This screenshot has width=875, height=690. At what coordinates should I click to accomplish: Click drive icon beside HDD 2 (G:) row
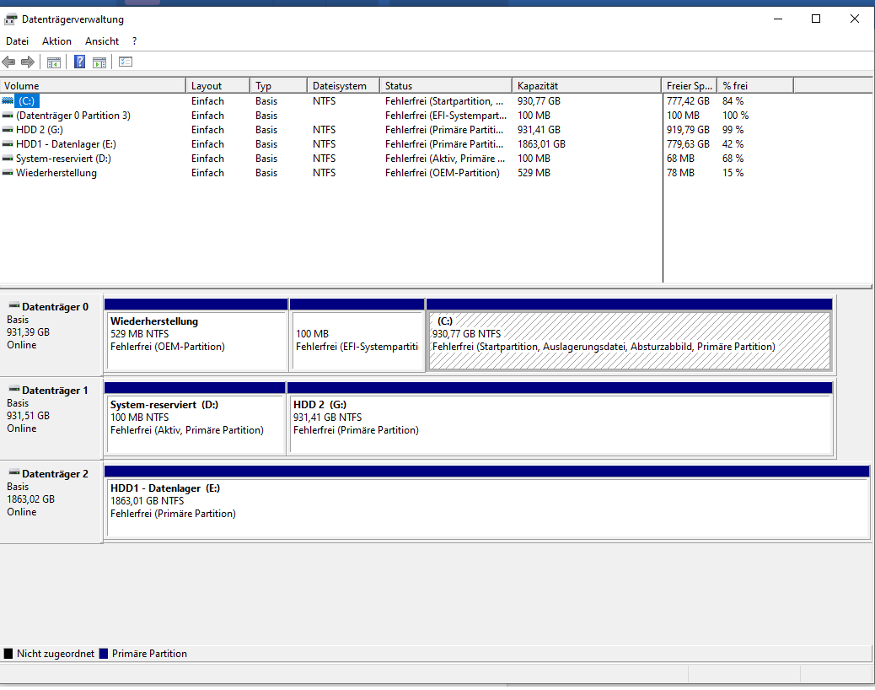point(8,130)
